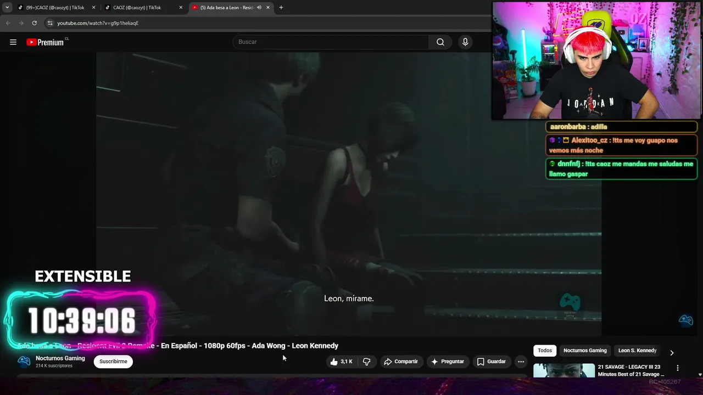Open a new browser tab
The height and width of the screenshot is (395, 703).
(x=281, y=8)
